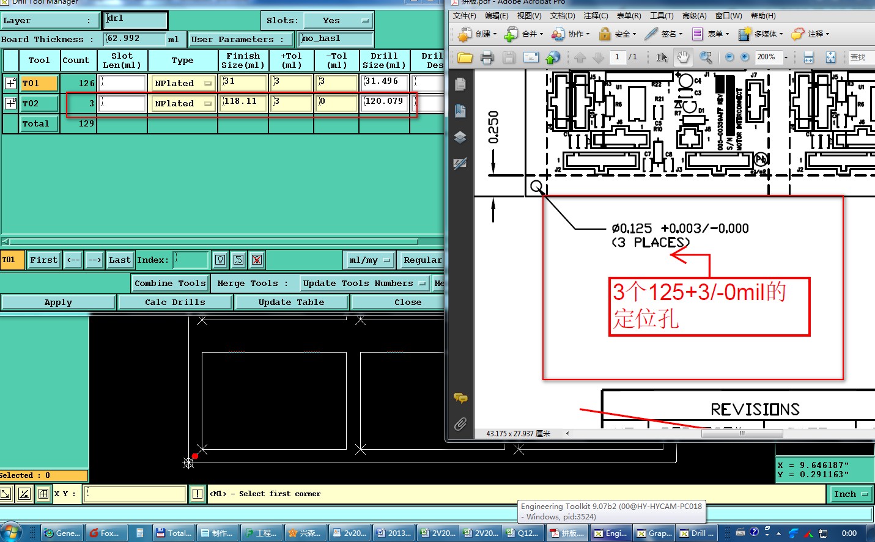875x542 pixels.
Task: Open the Windows Start button
Action: [x=12, y=532]
